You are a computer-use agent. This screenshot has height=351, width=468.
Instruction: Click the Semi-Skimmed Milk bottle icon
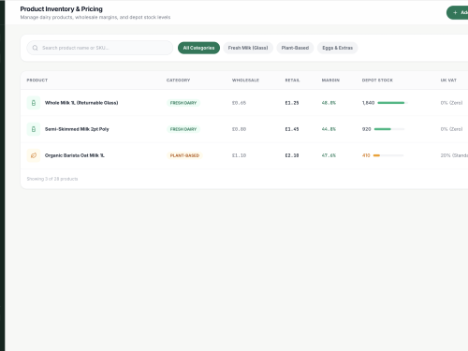[x=34, y=129]
